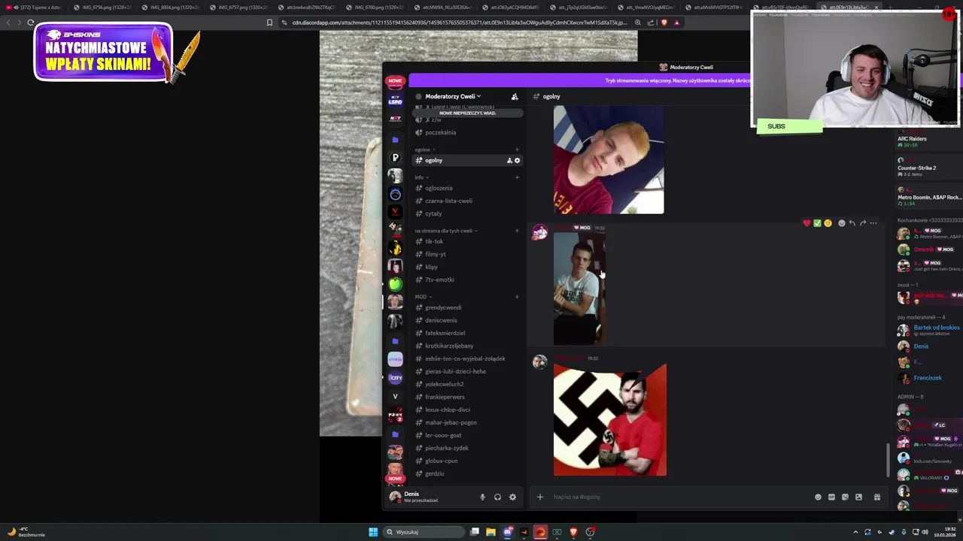Click the invite people icon beside server name
The width and height of the screenshot is (963, 541).
[x=515, y=96]
